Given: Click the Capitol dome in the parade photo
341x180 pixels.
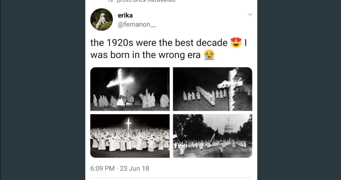Looking at the screenshot, I should pyautogui.click(x=229, y=126).
